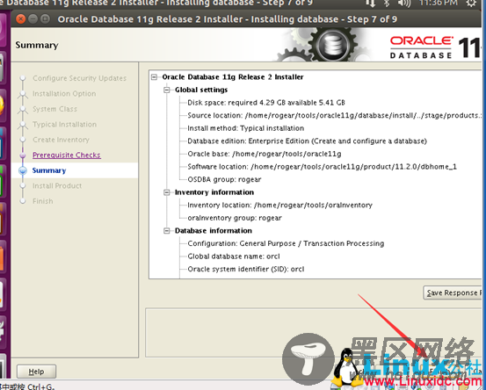Maximize the Oracle installer window
Screen dimensions: 486x390
(45, 19)
